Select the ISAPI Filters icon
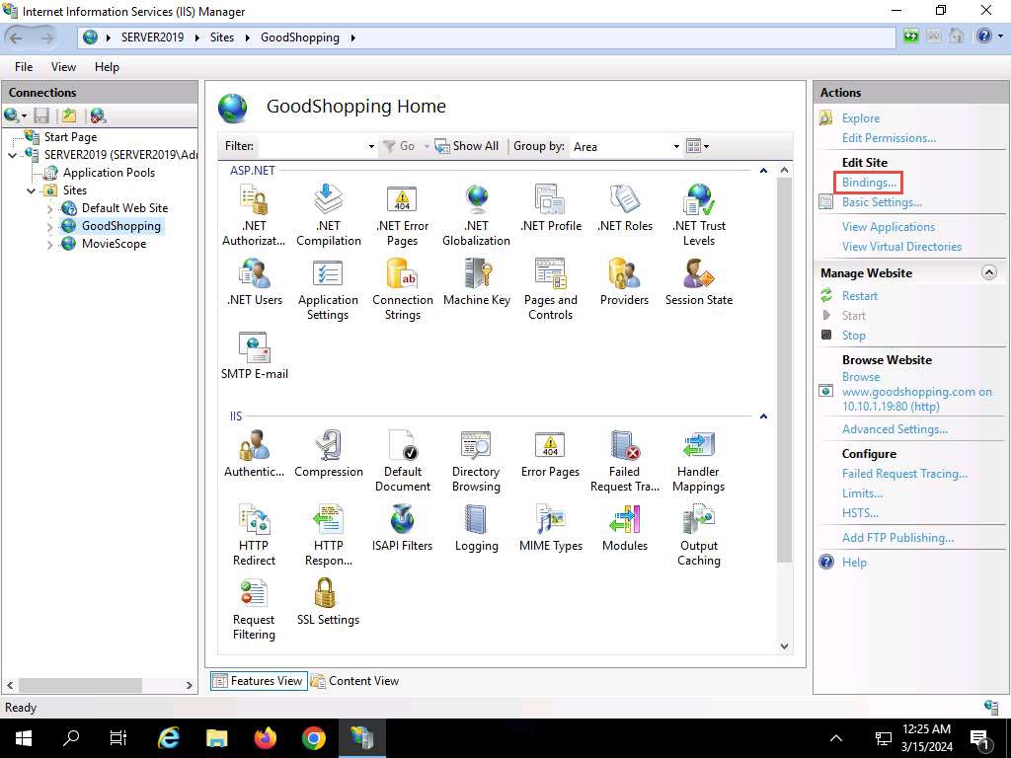This screenshot has height=758, width=1011. (402, 527)
